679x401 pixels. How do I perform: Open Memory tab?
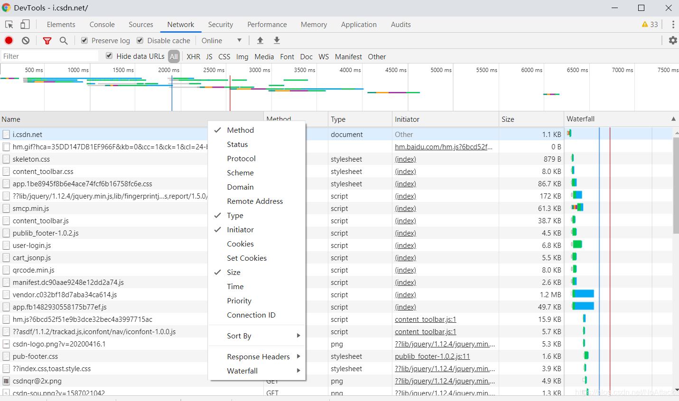(314, 25)
